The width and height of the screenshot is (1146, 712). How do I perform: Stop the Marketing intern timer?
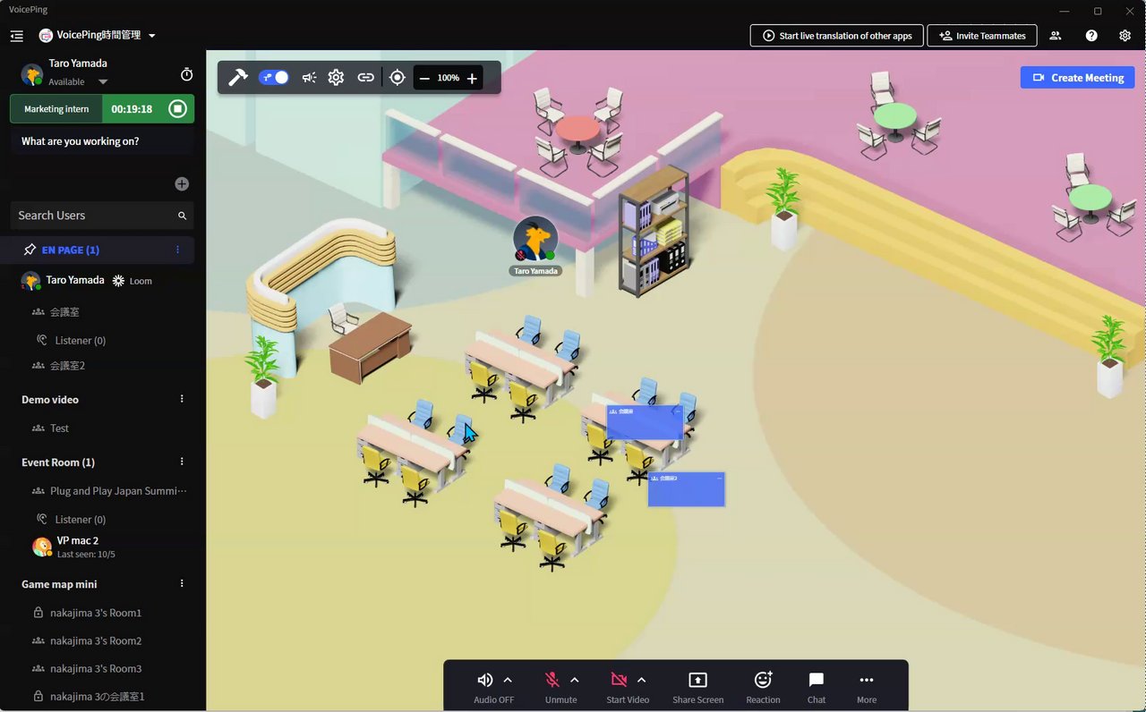(177, 109)
